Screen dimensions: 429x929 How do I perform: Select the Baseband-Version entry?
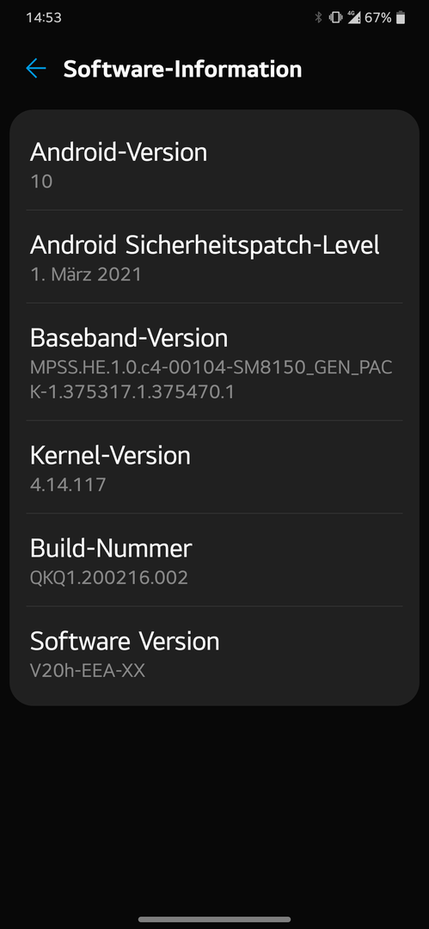pyautogui.click(x=215, y=361)
